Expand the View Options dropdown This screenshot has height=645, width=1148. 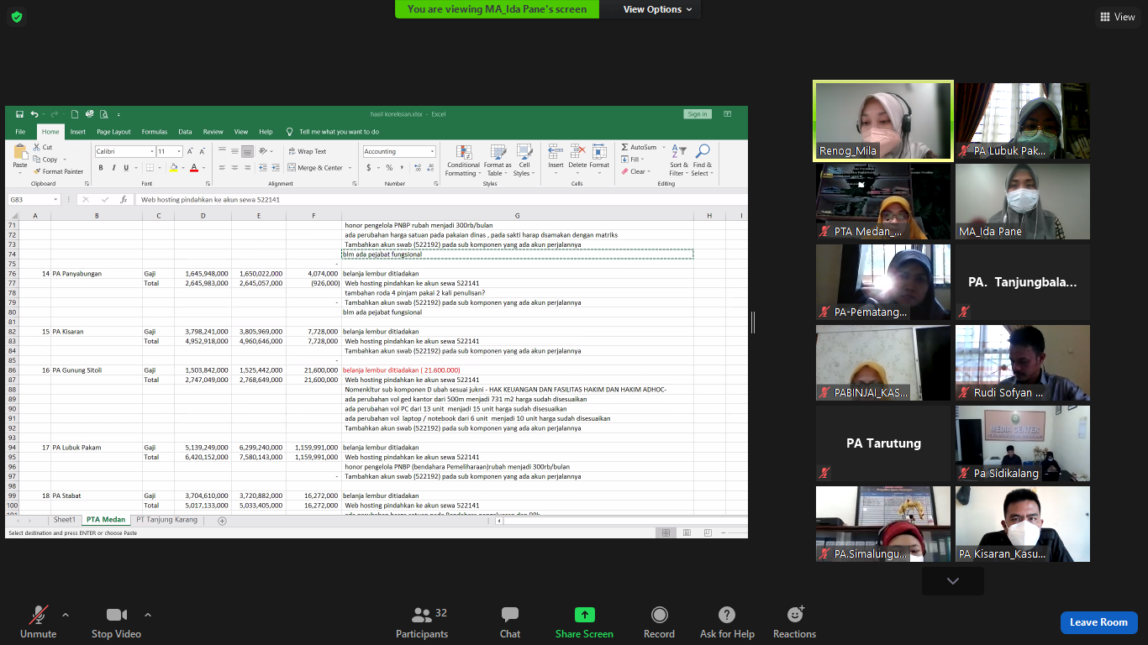click(x=657, y=9)
